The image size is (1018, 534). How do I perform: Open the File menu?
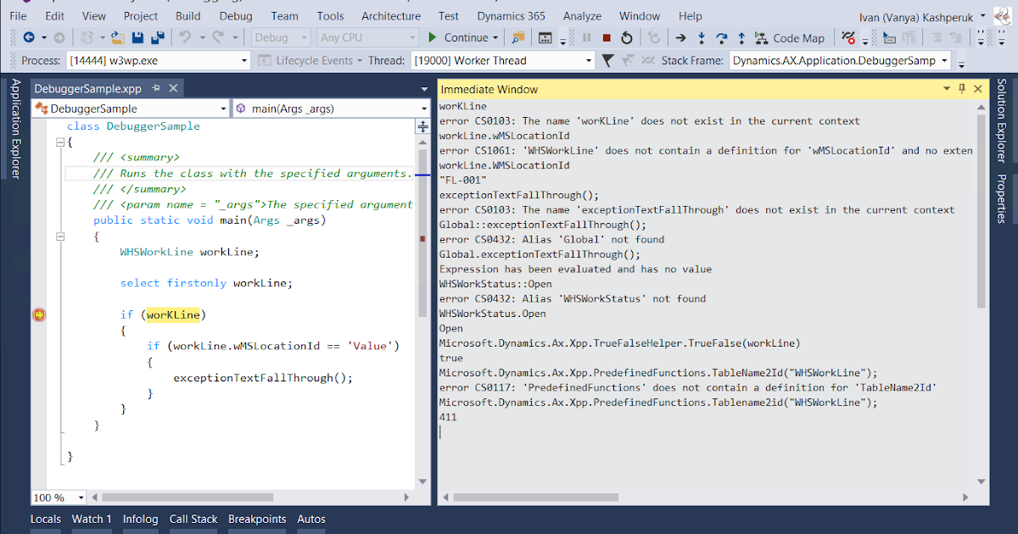pyautogui.click(x=18, y=15)
